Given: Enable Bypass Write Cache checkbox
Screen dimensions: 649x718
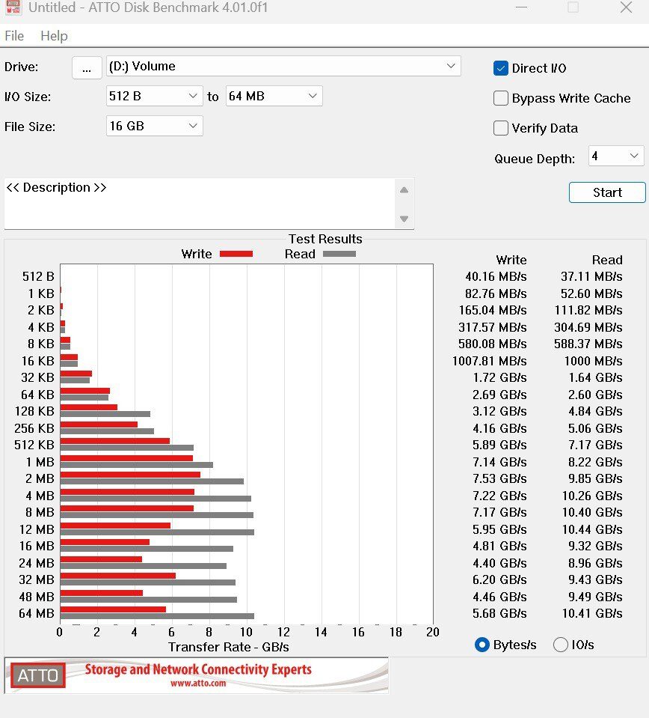Looking at the screenshot, I should (501, 98).
